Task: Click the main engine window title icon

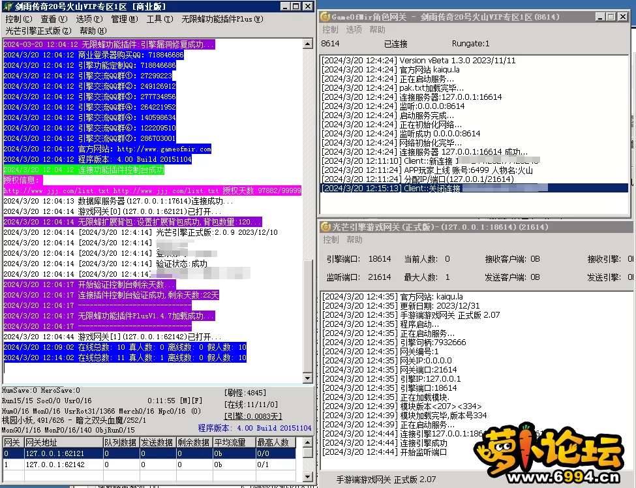Action: pos(8,7)
